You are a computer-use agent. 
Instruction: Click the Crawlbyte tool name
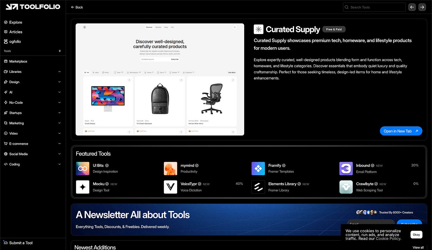[x=365, y=184]
